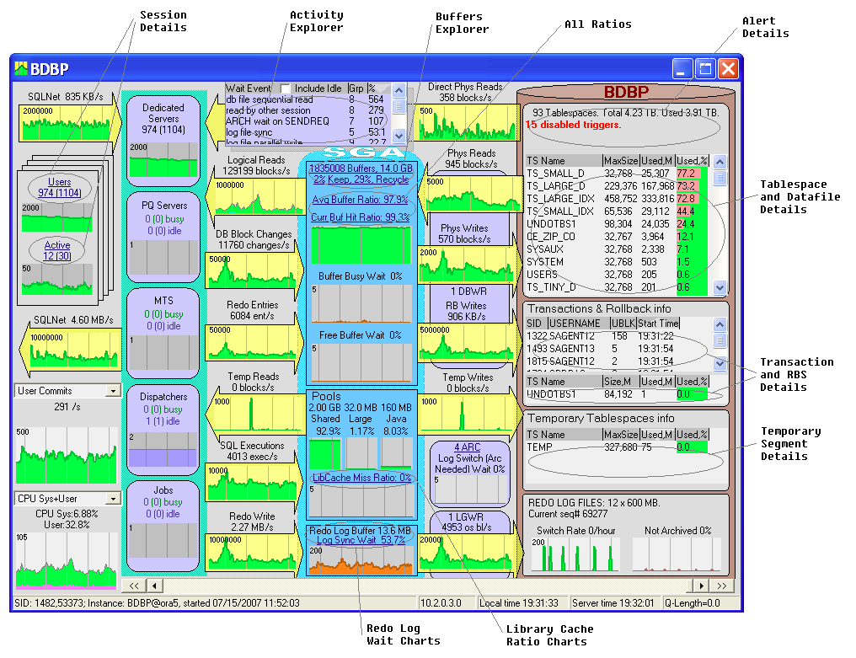Click down arrow of tablespace list scrollbar
The height and width of the screenshot is (658, 856).
720,287
